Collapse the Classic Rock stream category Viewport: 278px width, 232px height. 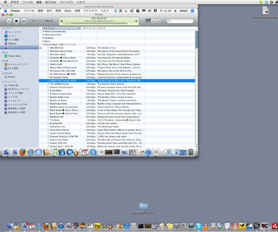coord(43,44)
